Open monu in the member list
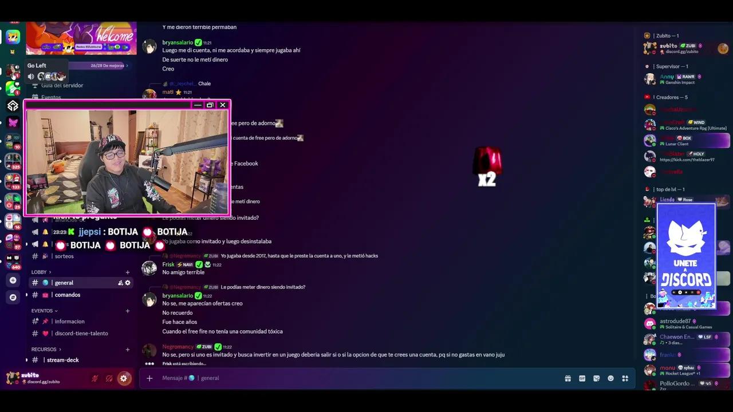Screen dimensions: 733x412 [686, 370]
